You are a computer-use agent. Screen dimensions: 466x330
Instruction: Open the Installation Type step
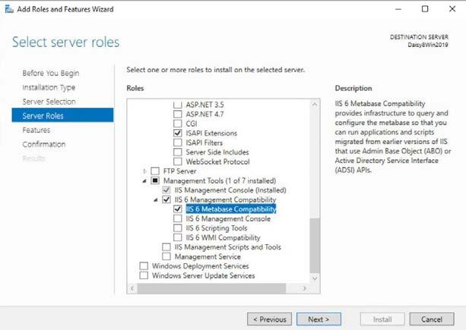[x=49, y=87]
